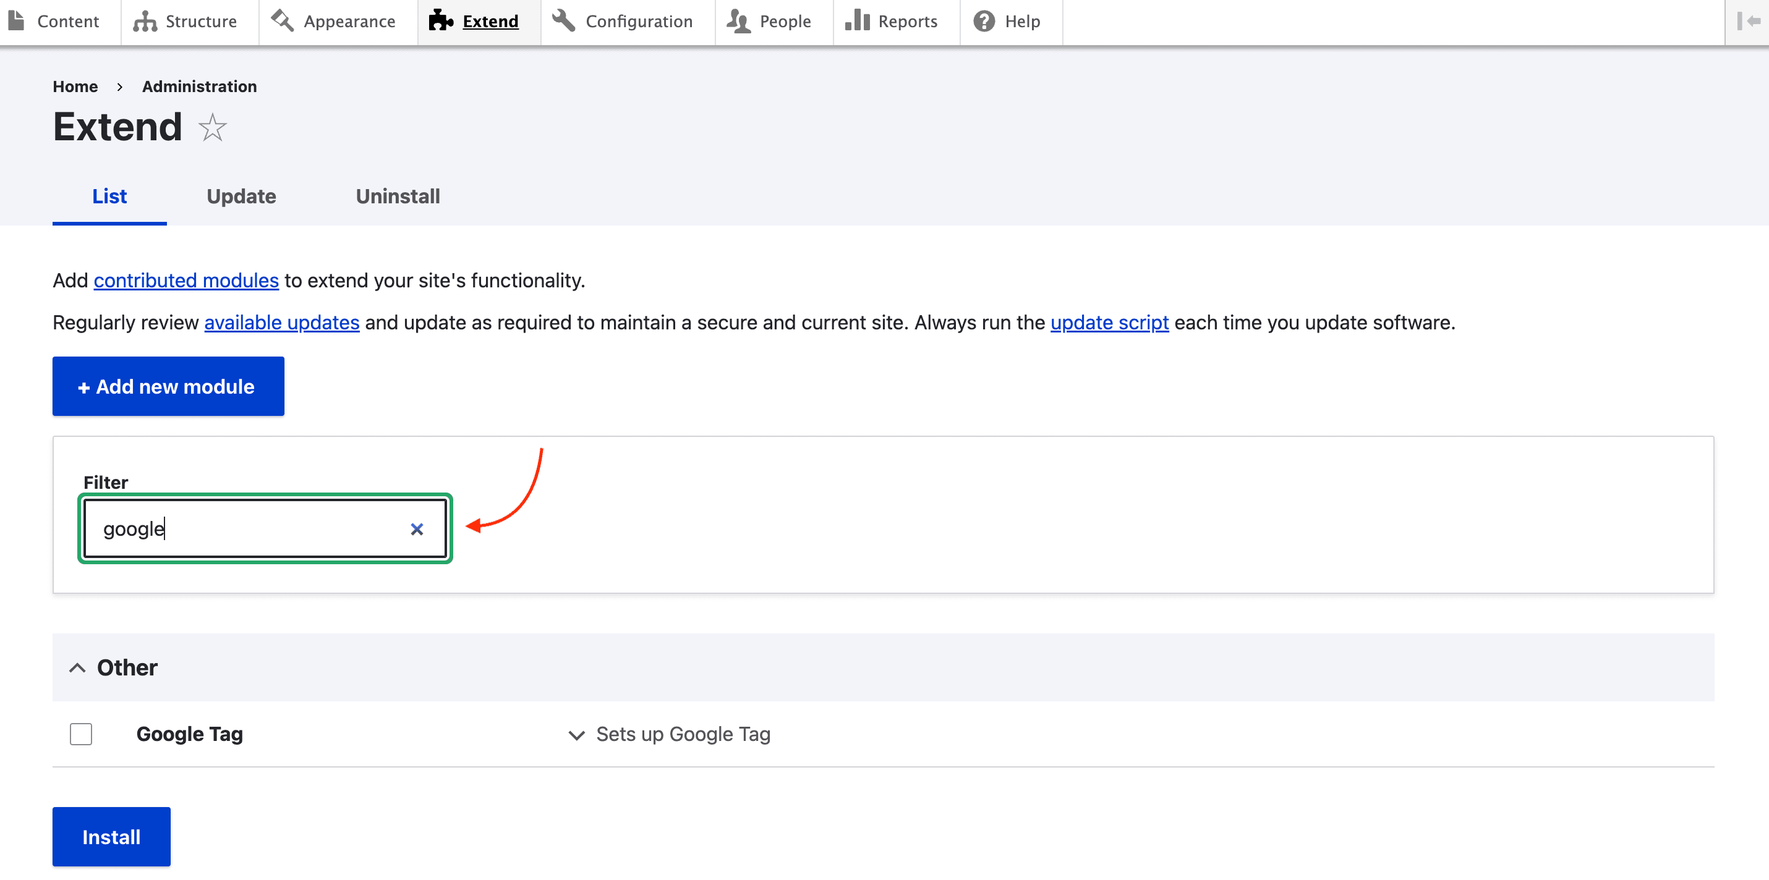This screenshot has width=1769, height=880.
Task: Open the Content menu icon
Action: [x=17, y=21]
